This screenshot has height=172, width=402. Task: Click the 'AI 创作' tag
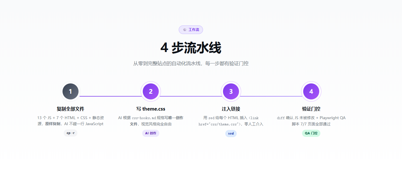pos(151,133)
